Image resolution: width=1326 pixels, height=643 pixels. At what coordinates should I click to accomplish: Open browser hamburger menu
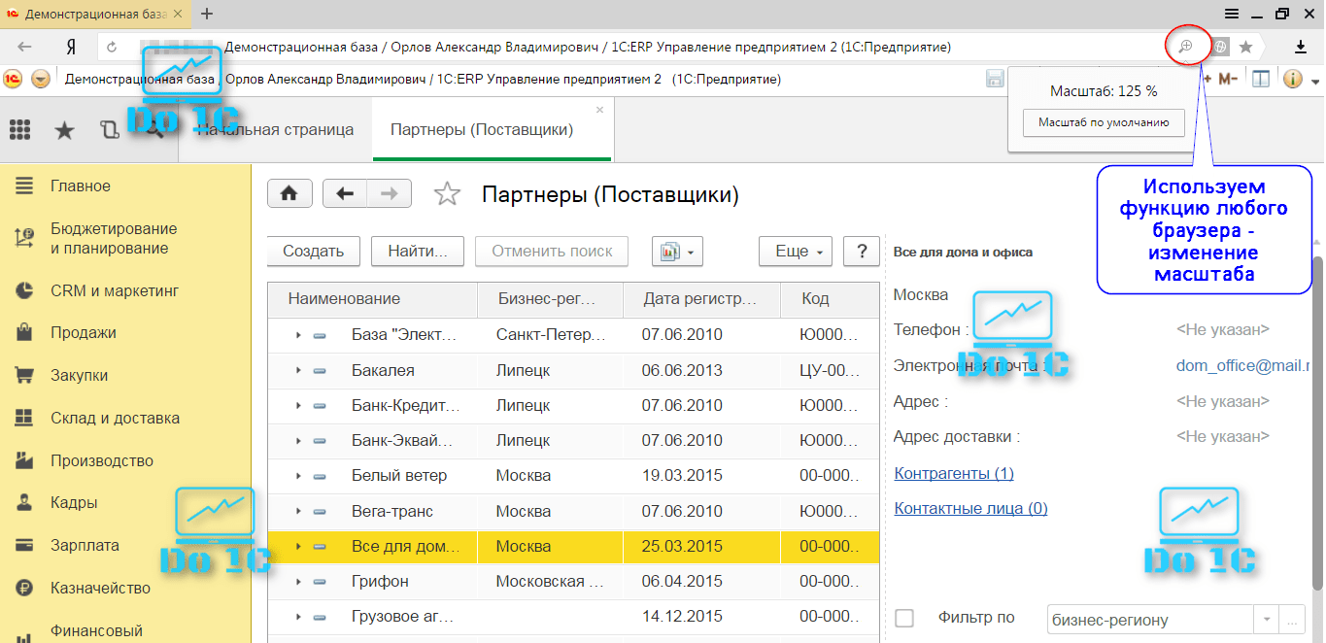click(1231, 14)
